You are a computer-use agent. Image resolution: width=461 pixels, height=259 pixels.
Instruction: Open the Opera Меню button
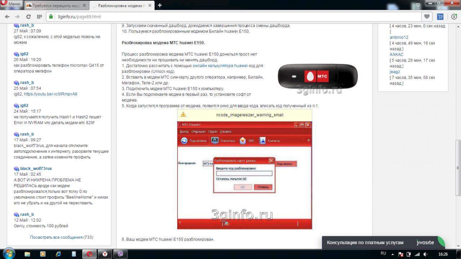click(x=11, y=4)
